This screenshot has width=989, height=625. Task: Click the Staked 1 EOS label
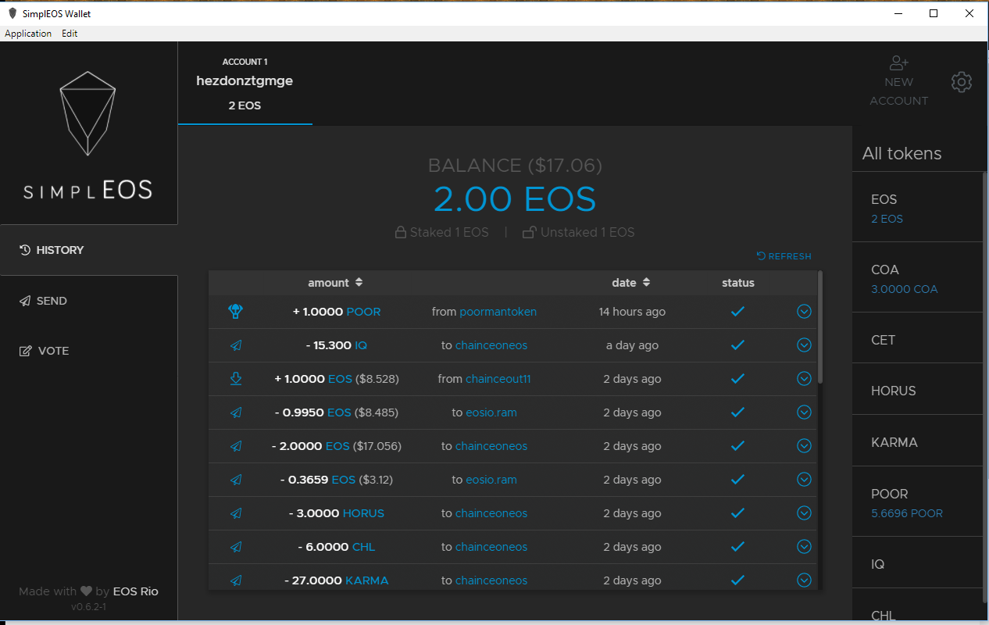442,232
